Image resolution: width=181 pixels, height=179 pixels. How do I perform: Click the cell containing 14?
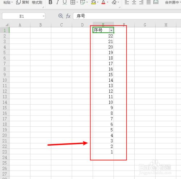pyautogui.click(x=103, y=80)
